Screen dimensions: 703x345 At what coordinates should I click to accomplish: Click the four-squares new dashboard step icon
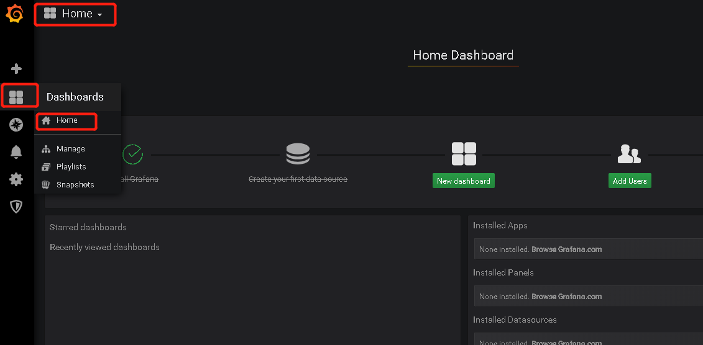(464, 154)
